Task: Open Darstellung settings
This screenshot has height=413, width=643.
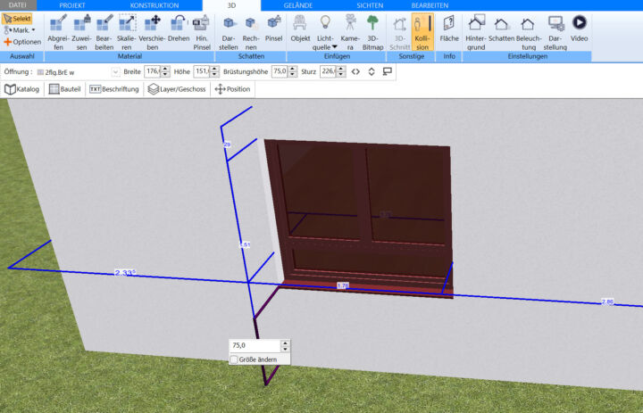Action: click(x=555, y=32)
